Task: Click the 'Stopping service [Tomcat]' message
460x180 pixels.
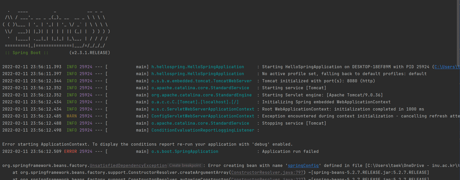Action: click(294, 123)
